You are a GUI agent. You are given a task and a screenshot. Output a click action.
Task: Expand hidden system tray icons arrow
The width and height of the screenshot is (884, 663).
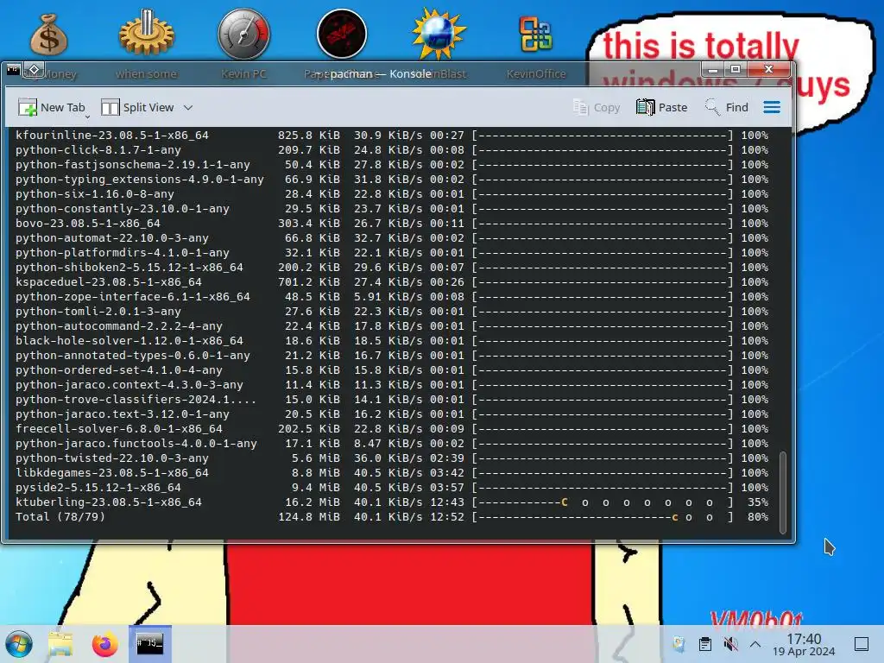755,644
